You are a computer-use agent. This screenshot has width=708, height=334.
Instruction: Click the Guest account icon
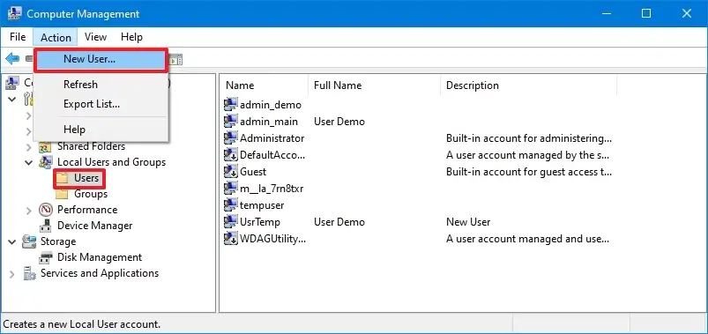(x=231, y=172)
